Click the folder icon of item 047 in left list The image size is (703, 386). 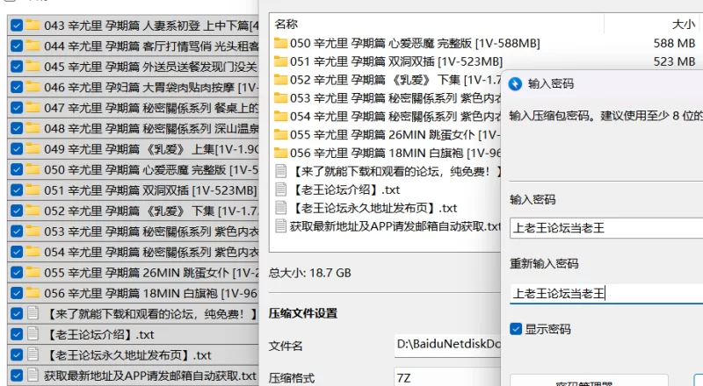point(33,108)
